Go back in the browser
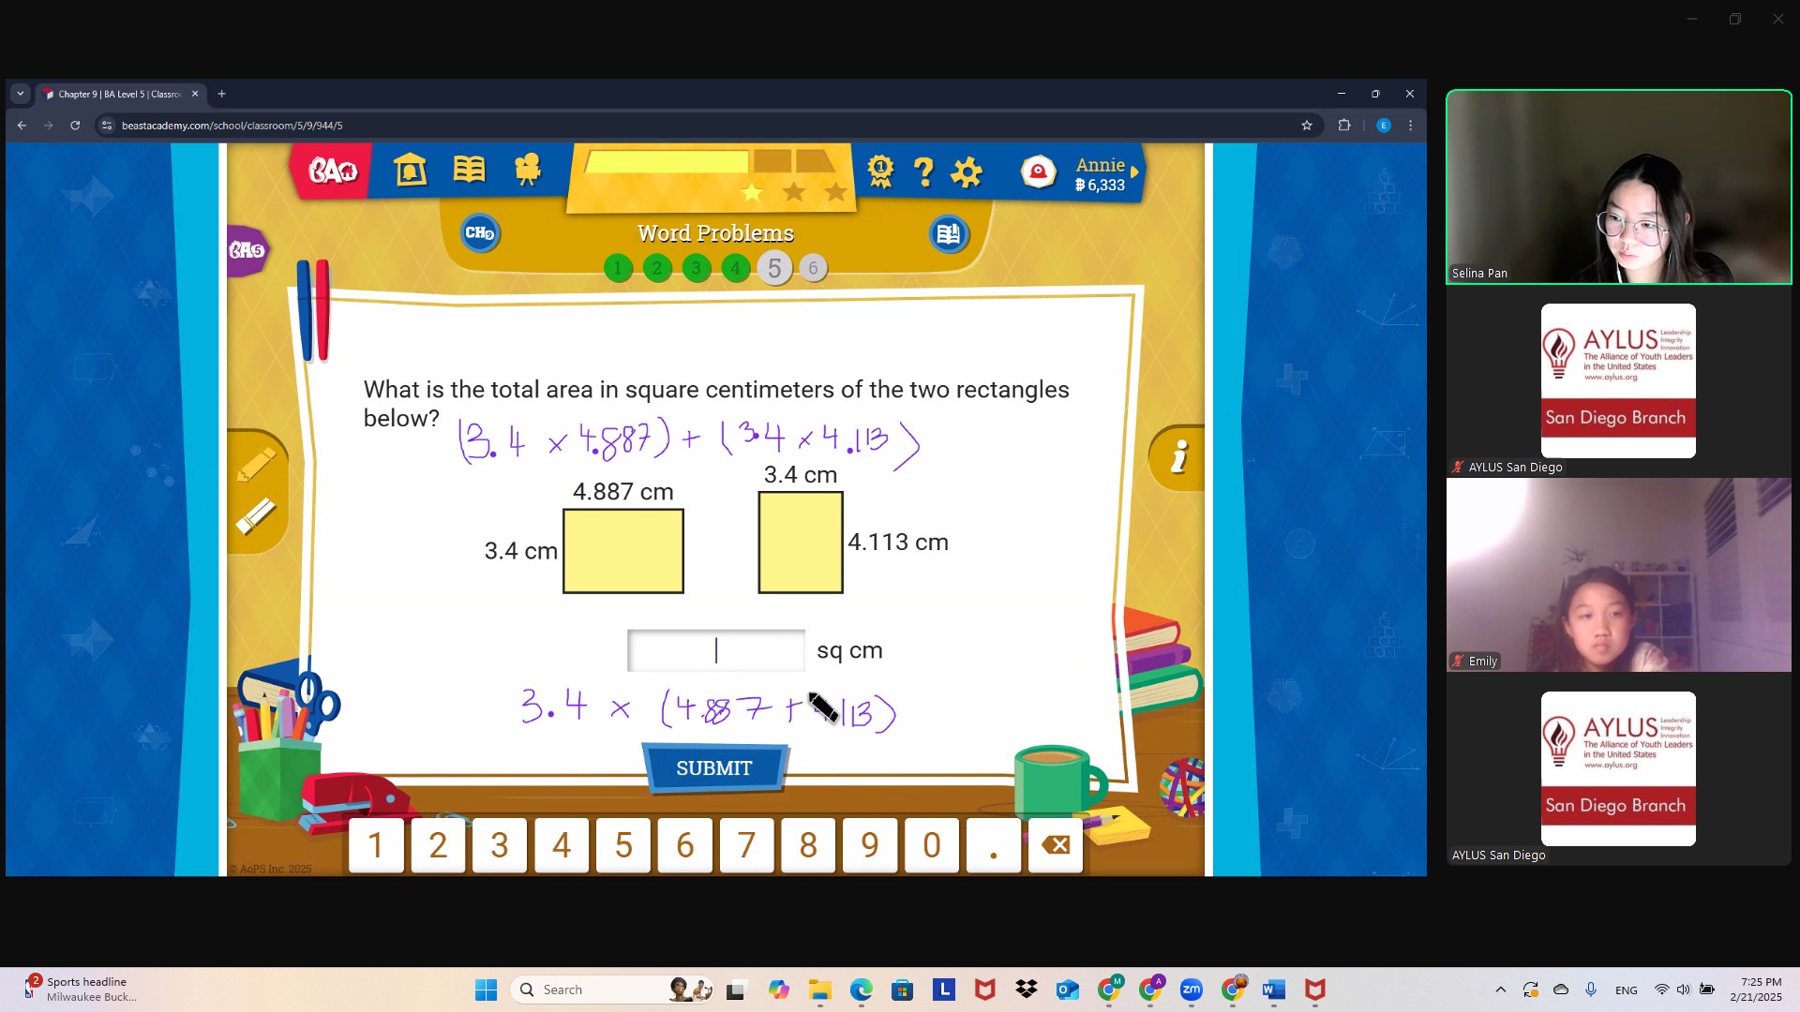 pyautogui.click(x=22, y=126)
